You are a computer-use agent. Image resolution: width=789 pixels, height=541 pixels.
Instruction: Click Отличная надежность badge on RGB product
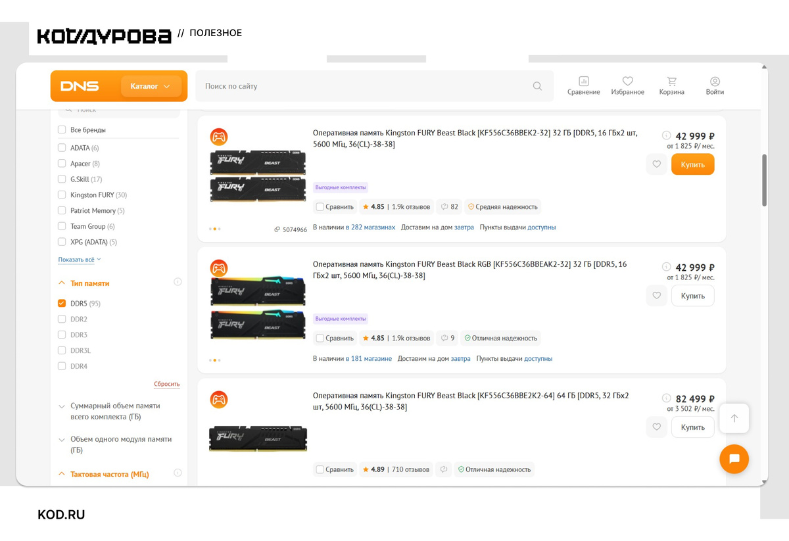tap(501, 339)
